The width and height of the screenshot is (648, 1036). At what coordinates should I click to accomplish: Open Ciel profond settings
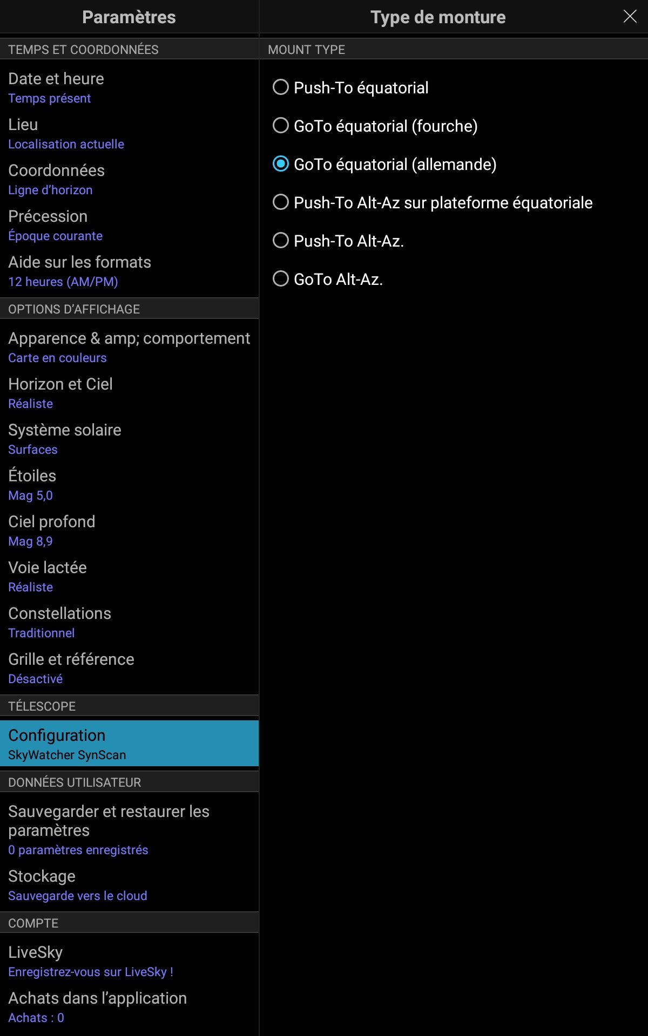pyautogui.click(x=130, y=530)
